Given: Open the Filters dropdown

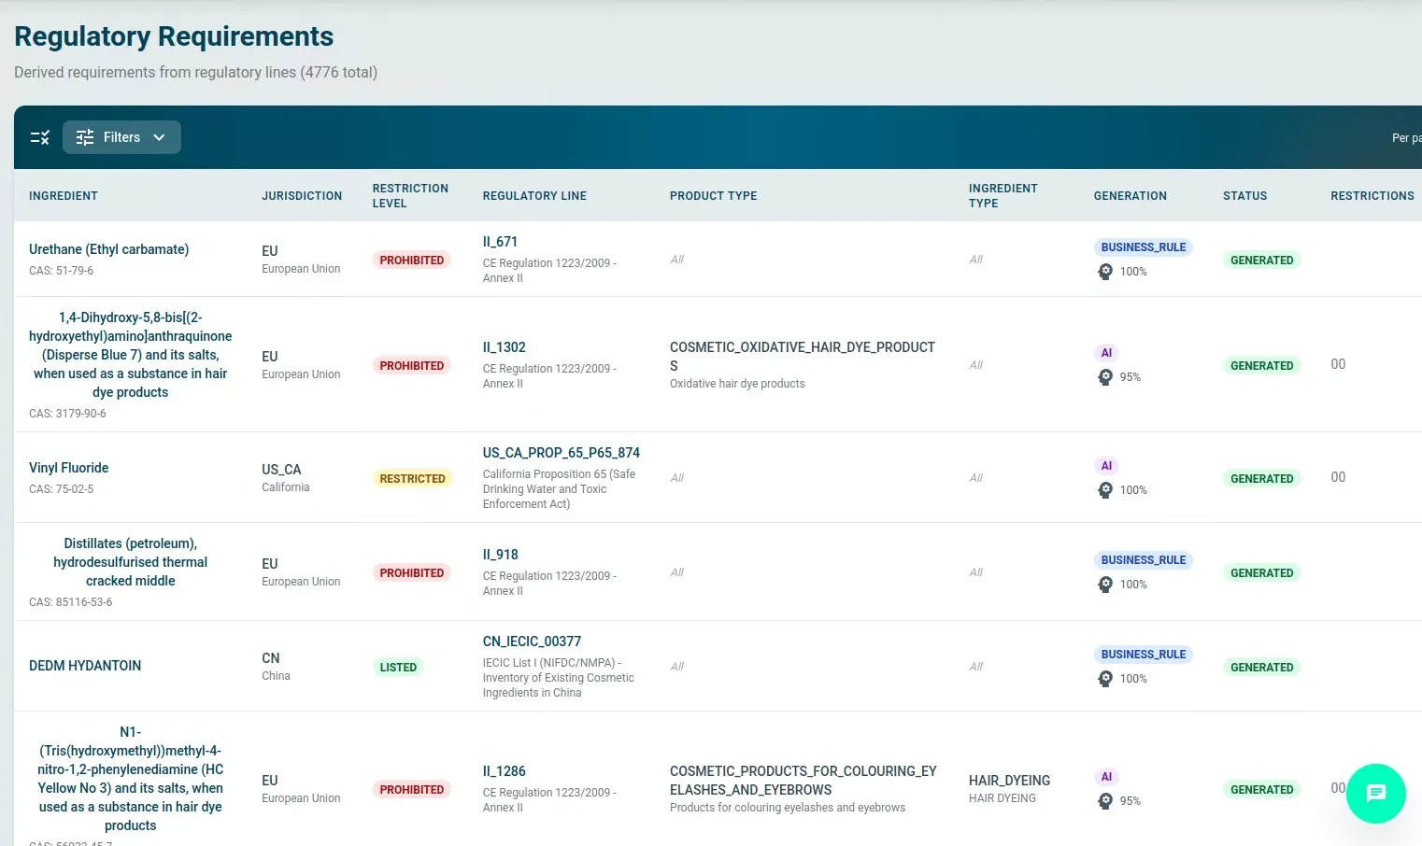Looking at the screenshot, I should [x=121, y=137].
